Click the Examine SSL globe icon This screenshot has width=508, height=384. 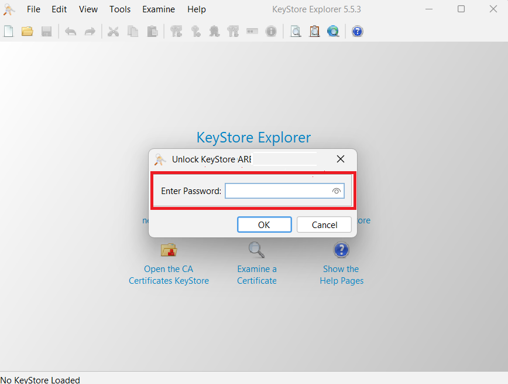tap(334, 31)
